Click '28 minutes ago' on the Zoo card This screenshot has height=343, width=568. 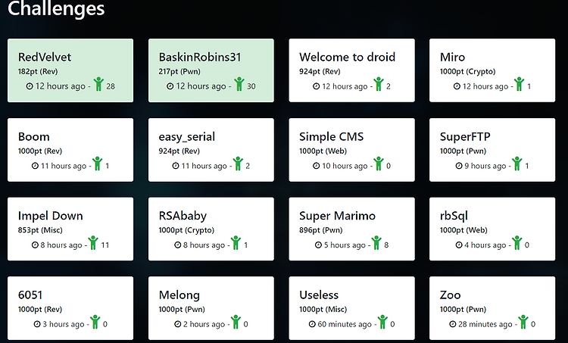(x=485, y=325)
